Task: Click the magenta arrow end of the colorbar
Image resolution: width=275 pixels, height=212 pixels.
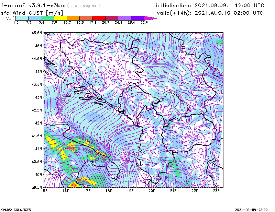Action: pos(150,18)
